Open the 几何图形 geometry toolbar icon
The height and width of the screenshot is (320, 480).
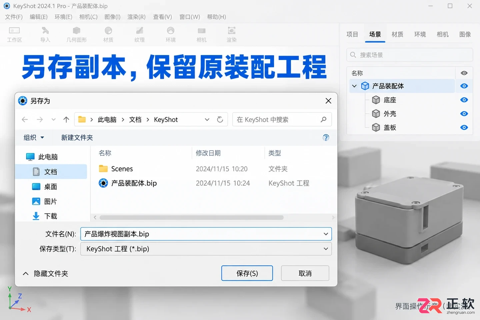click(76, 35)
